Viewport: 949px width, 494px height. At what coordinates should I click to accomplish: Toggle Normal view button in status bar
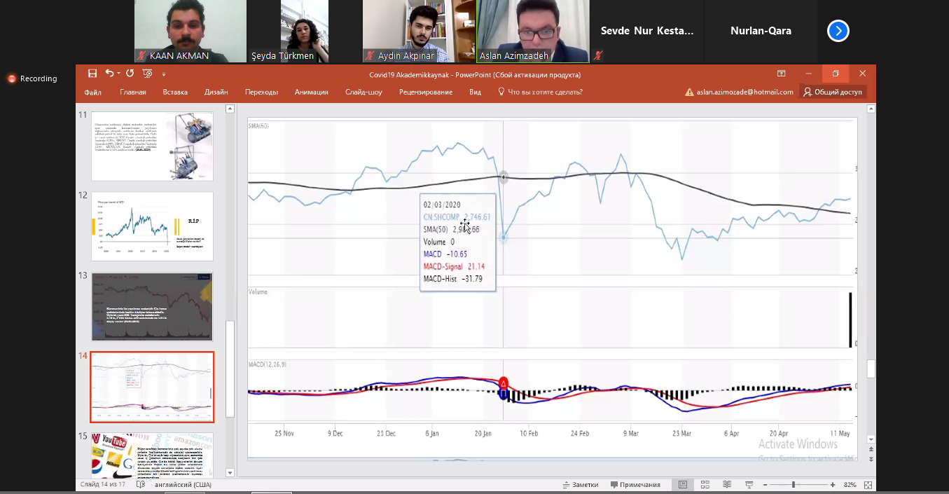pos(682,485)
